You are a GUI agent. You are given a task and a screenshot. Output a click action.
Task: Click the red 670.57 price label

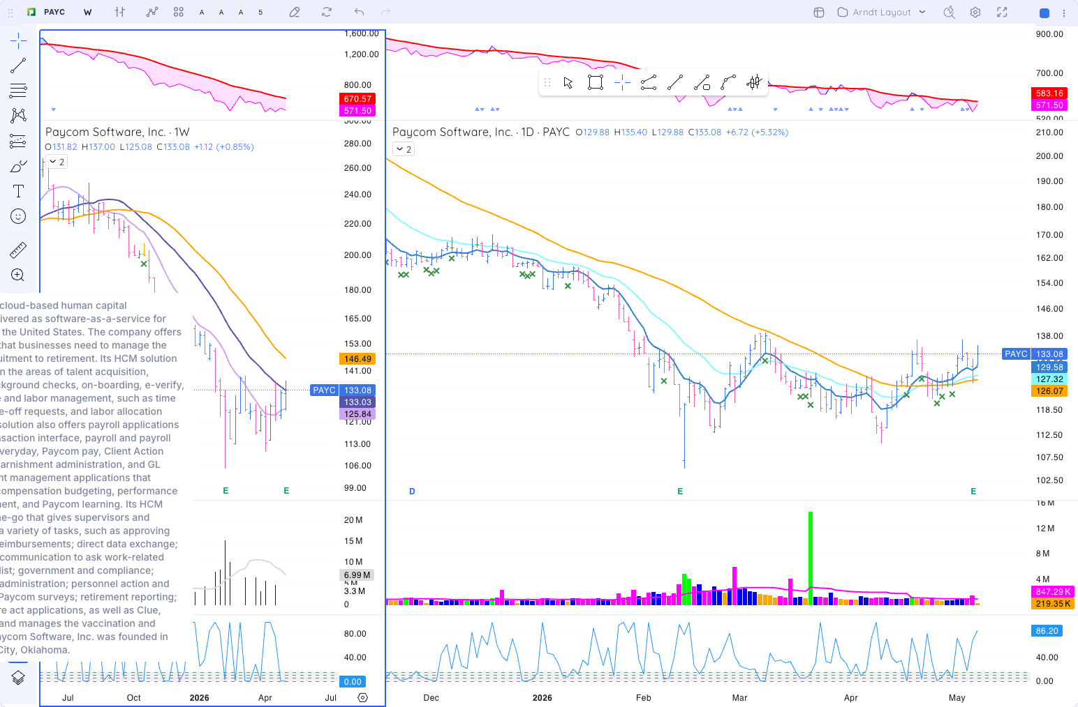(x=357, y=99)
